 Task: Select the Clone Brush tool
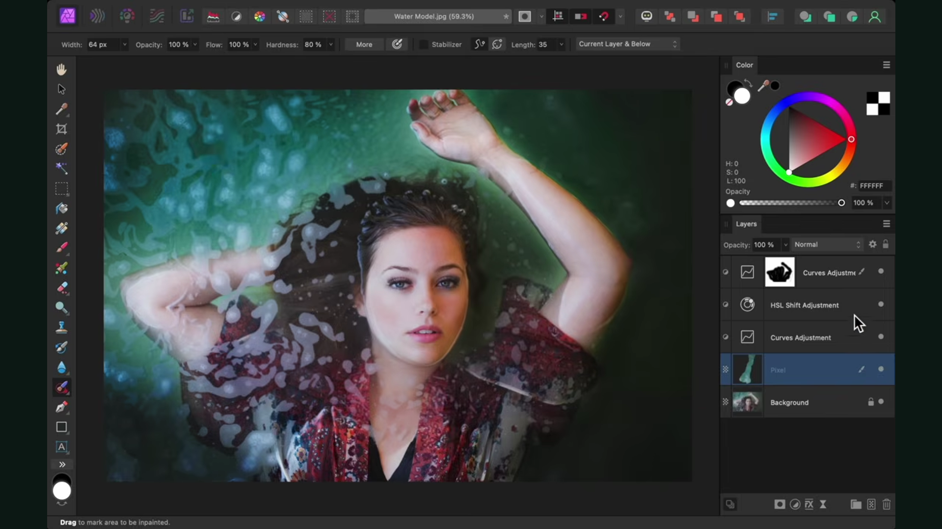(x=61, y=327)
